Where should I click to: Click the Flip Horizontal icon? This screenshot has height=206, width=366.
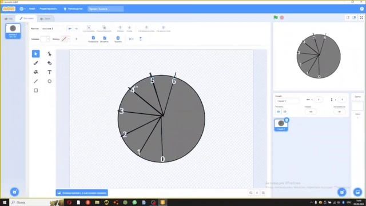pos(131,39)
